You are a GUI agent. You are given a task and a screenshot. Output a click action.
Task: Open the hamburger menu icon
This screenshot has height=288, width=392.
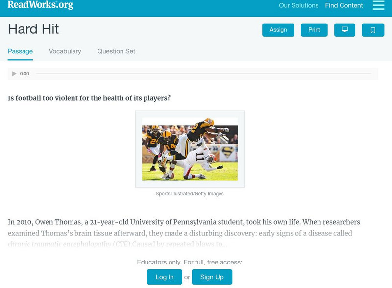coord(378,5)
